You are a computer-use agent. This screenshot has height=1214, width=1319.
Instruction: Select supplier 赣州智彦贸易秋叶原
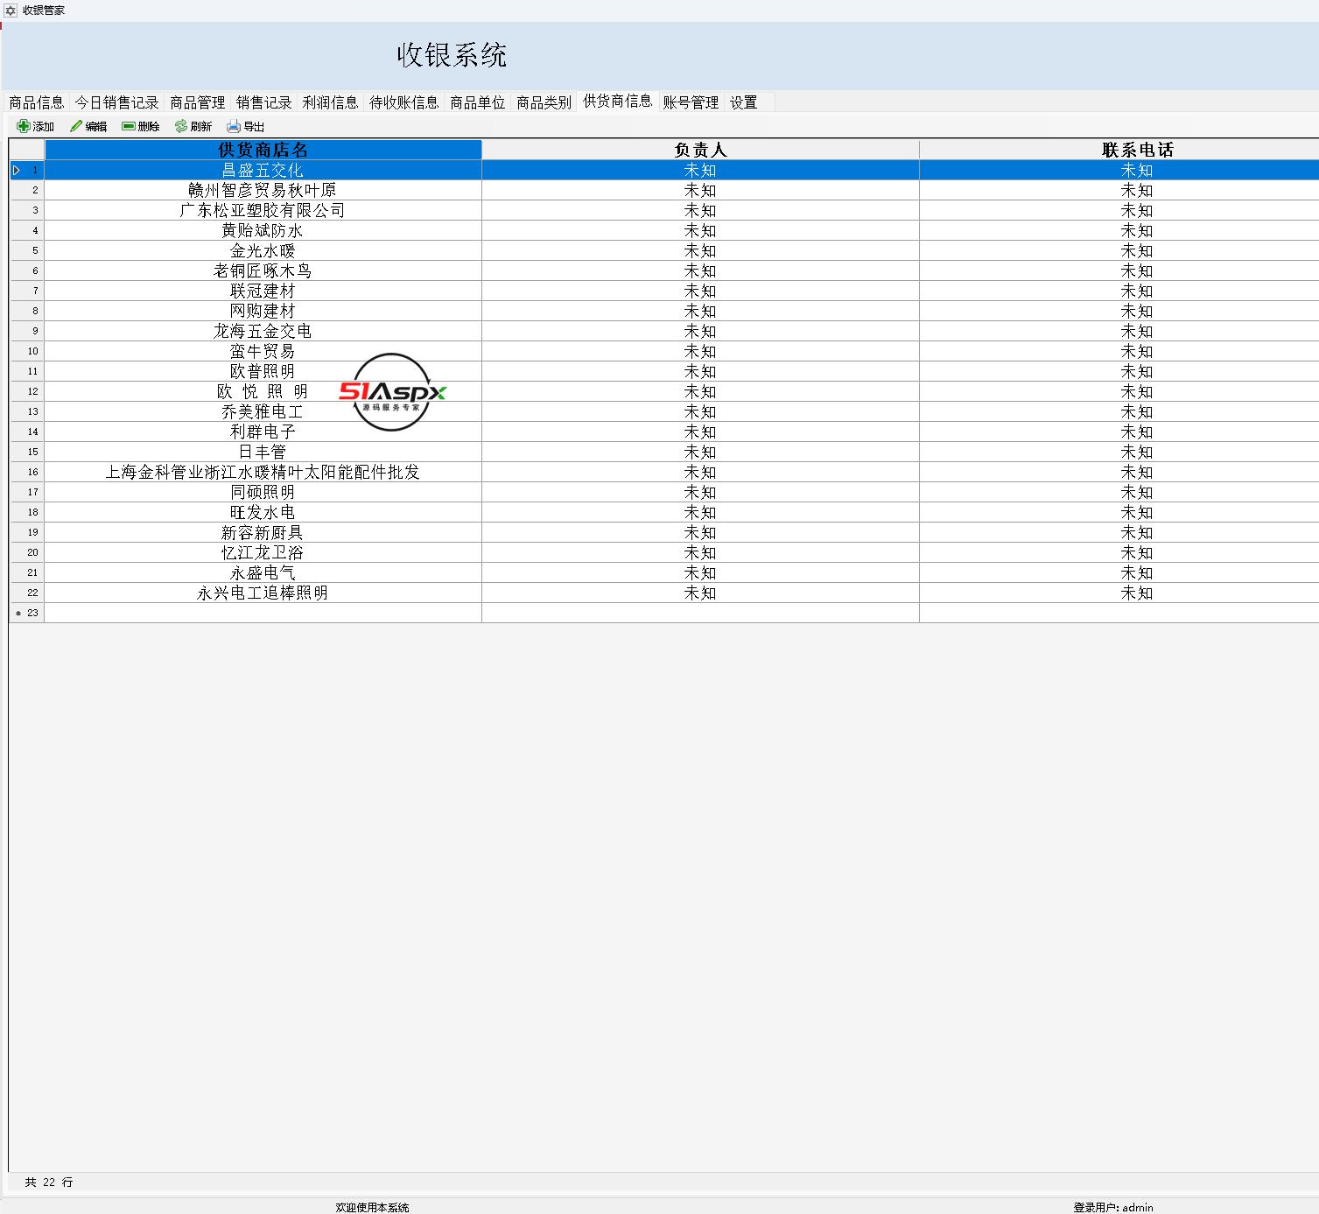click(x=263, y=190)
